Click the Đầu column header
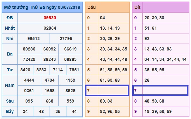The image size is (191, 119). point(92,7)
